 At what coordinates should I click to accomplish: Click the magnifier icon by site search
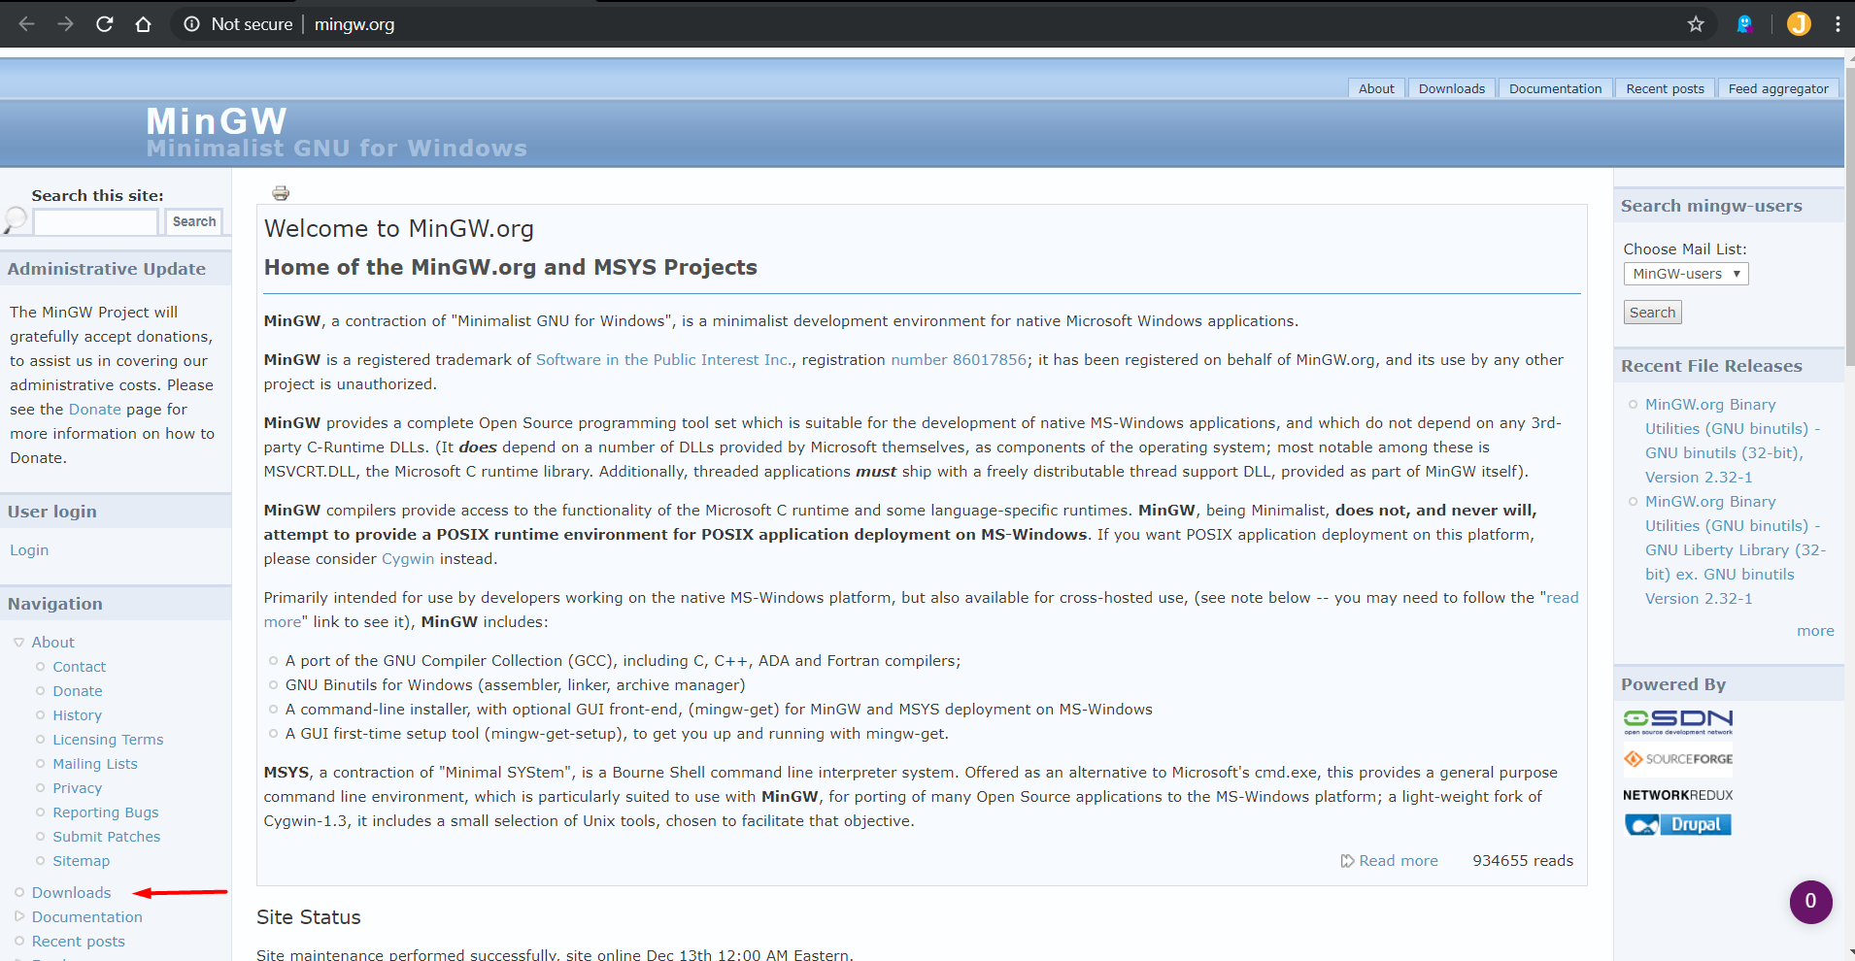coord(16,220)
